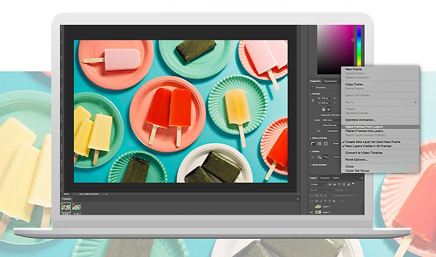Image resolution: width=436 pixels, height=257 pixels.
Task: Select the landscape canvas orientation icon
Action: 329,109
